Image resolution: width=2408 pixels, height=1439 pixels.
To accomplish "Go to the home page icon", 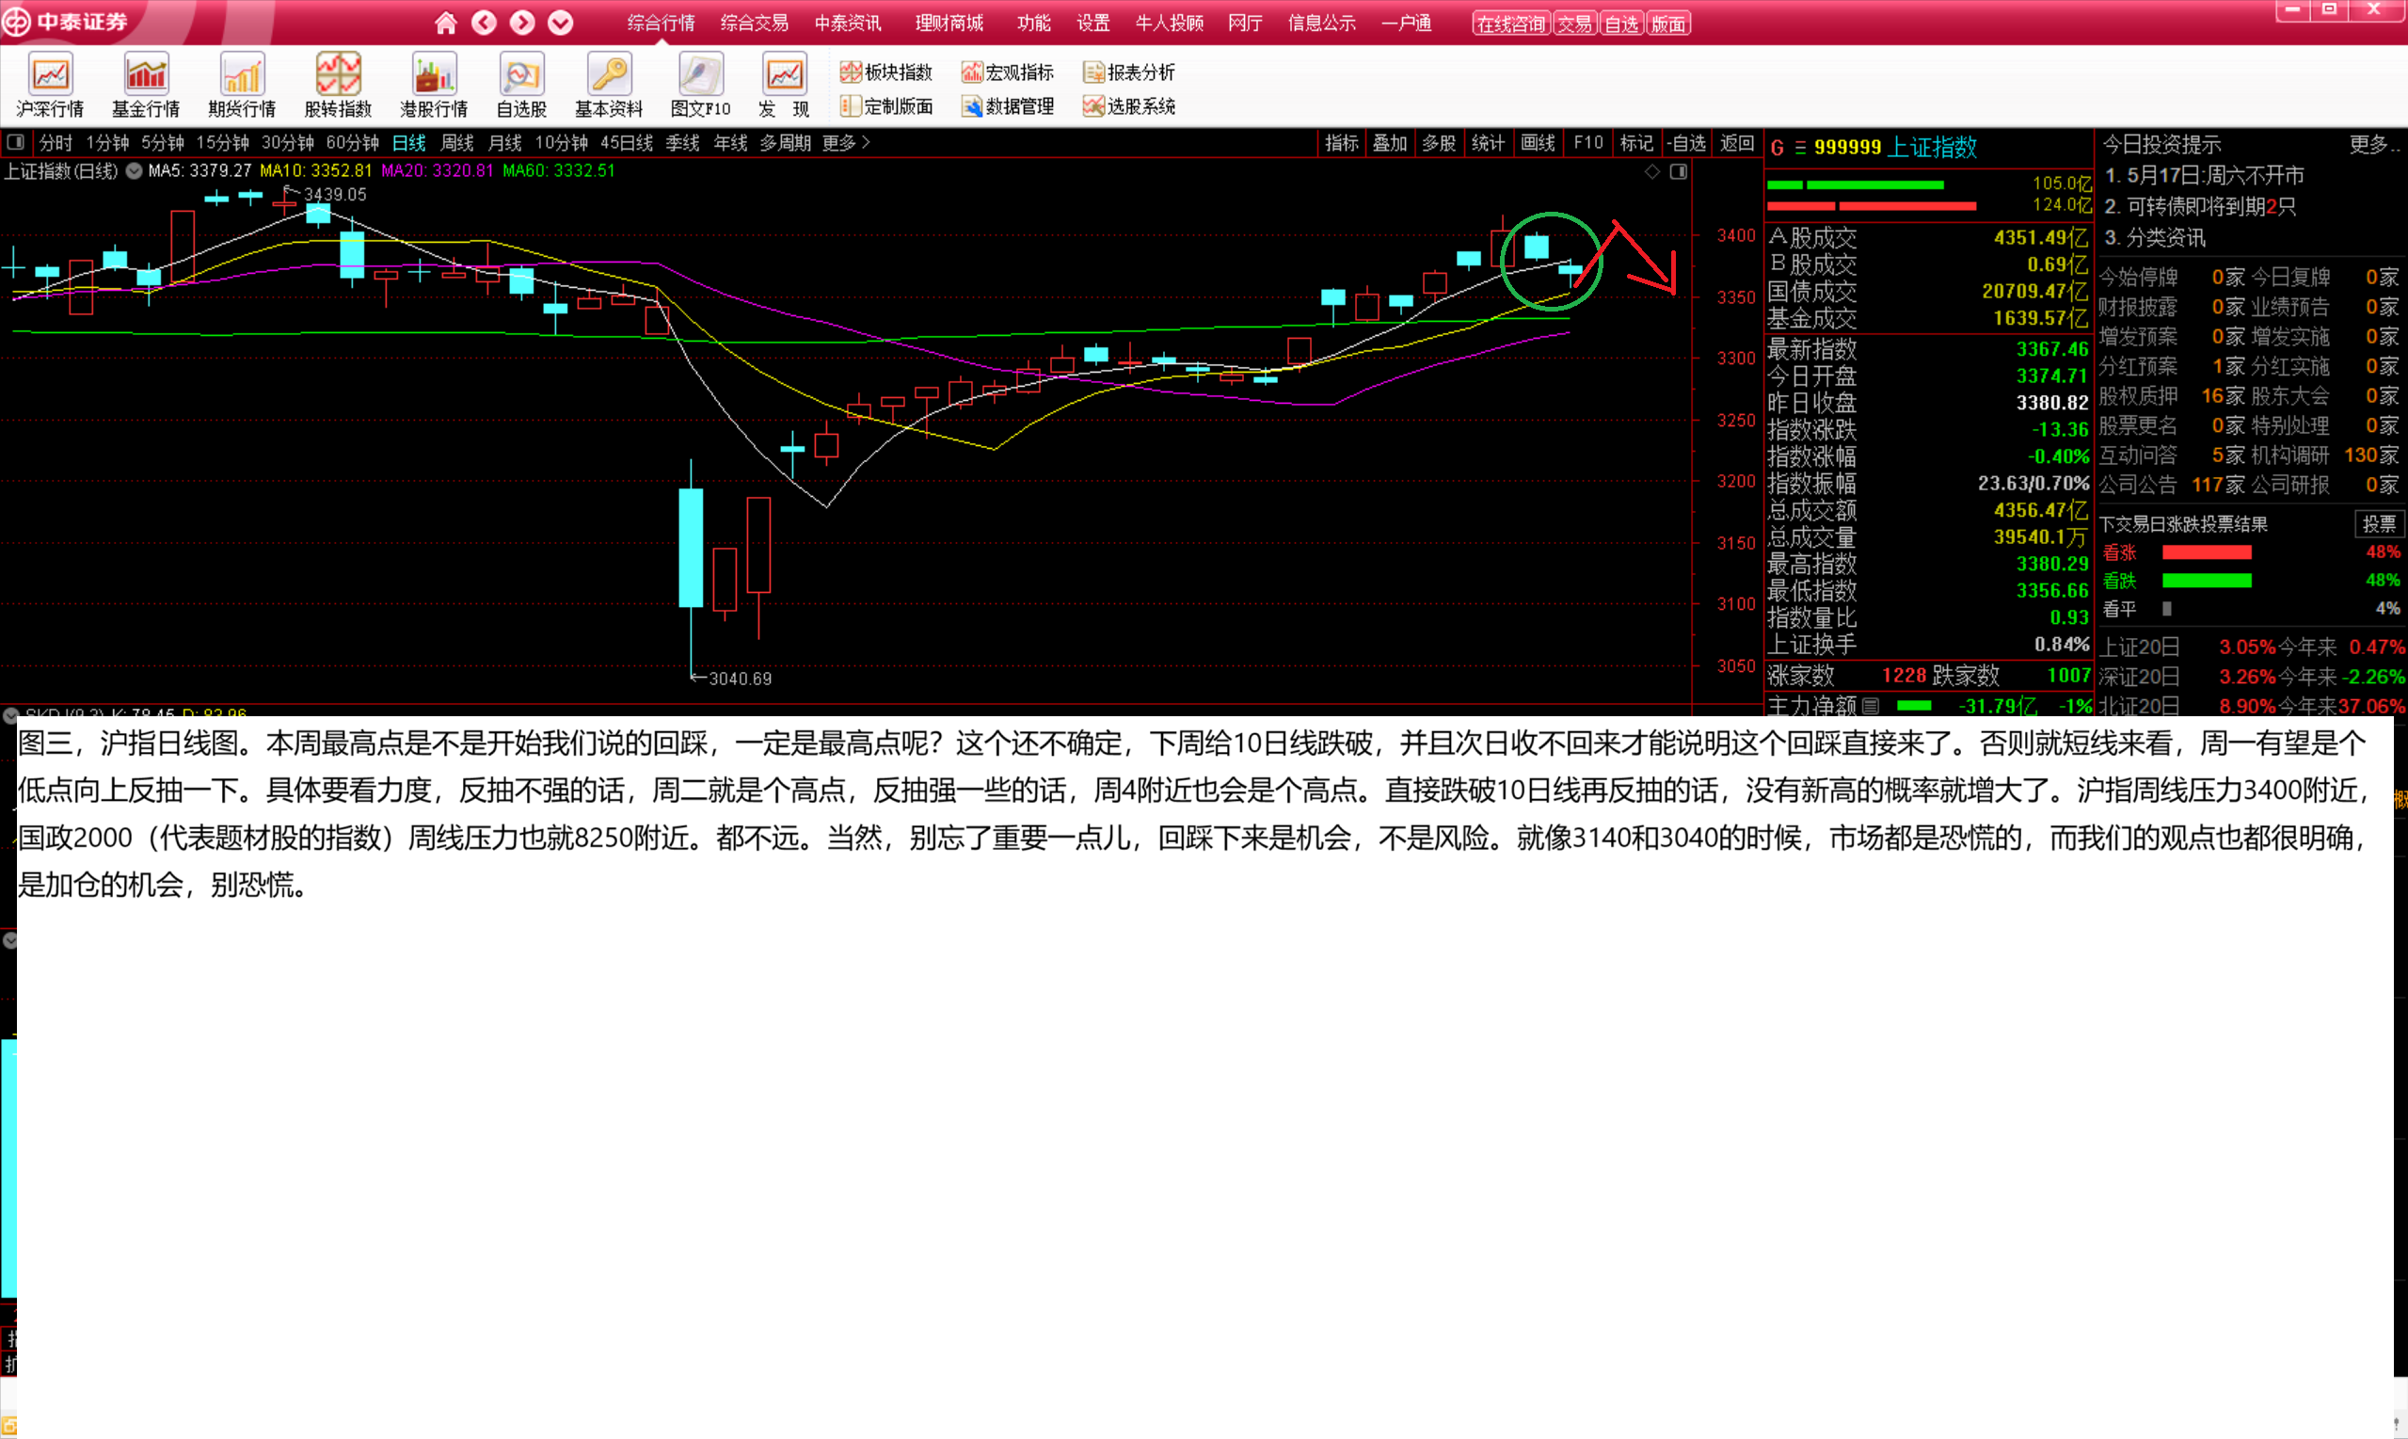I will [x=445, y=23].
